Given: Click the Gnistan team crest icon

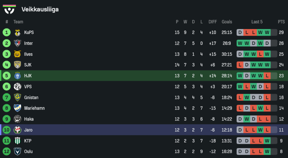Looking at the screenshot, I should click(17, 98).
